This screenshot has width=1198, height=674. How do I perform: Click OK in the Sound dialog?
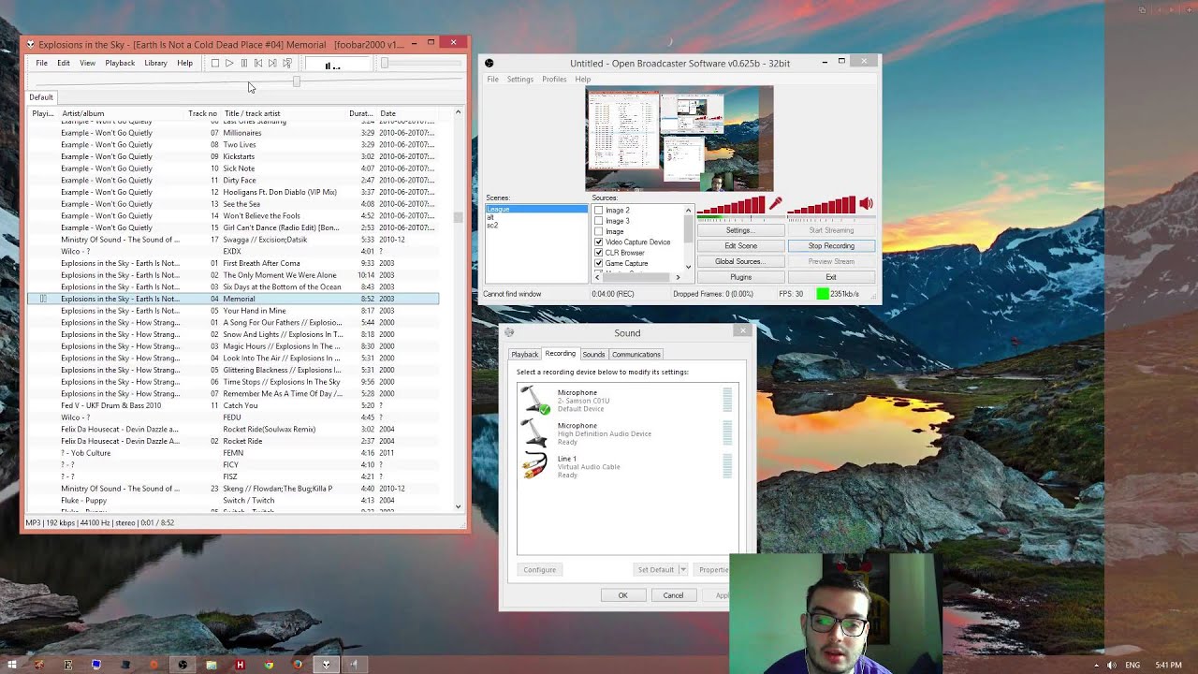click(622, 595)
